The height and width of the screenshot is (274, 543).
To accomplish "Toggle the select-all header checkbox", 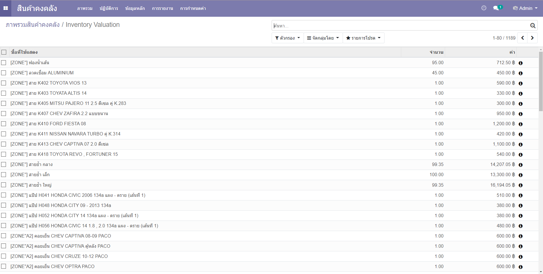I will click(4, 52).
